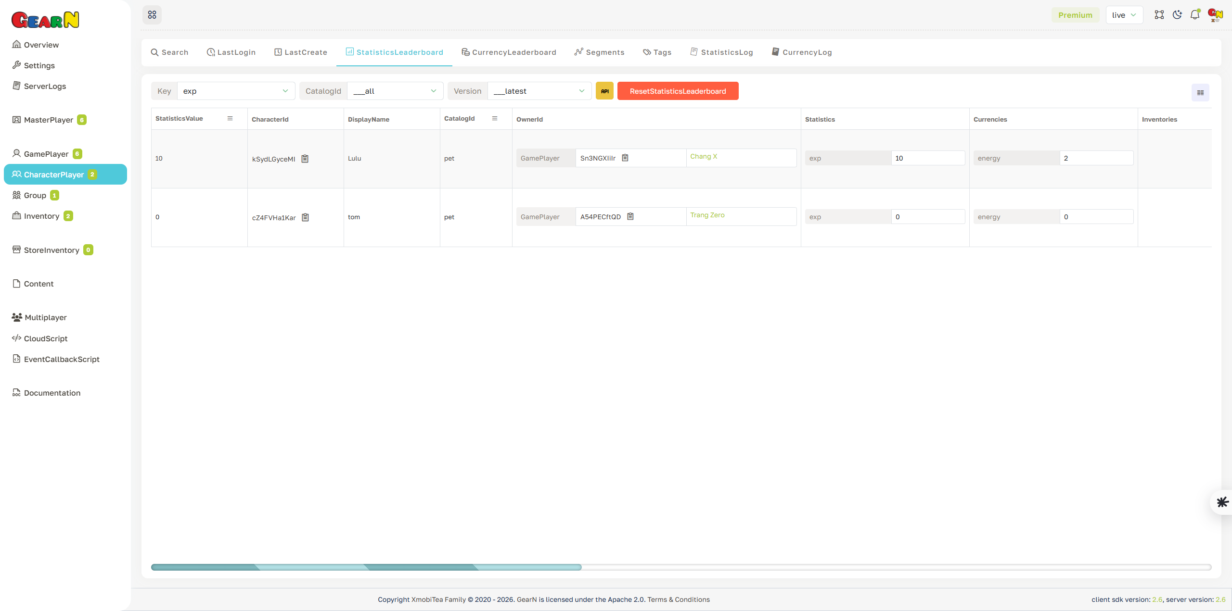Open column settings via table icon above grid
1232x611 pixels.
[1200, 92]
